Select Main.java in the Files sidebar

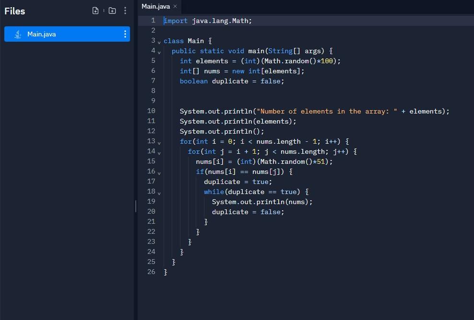[x=58, y=34]
